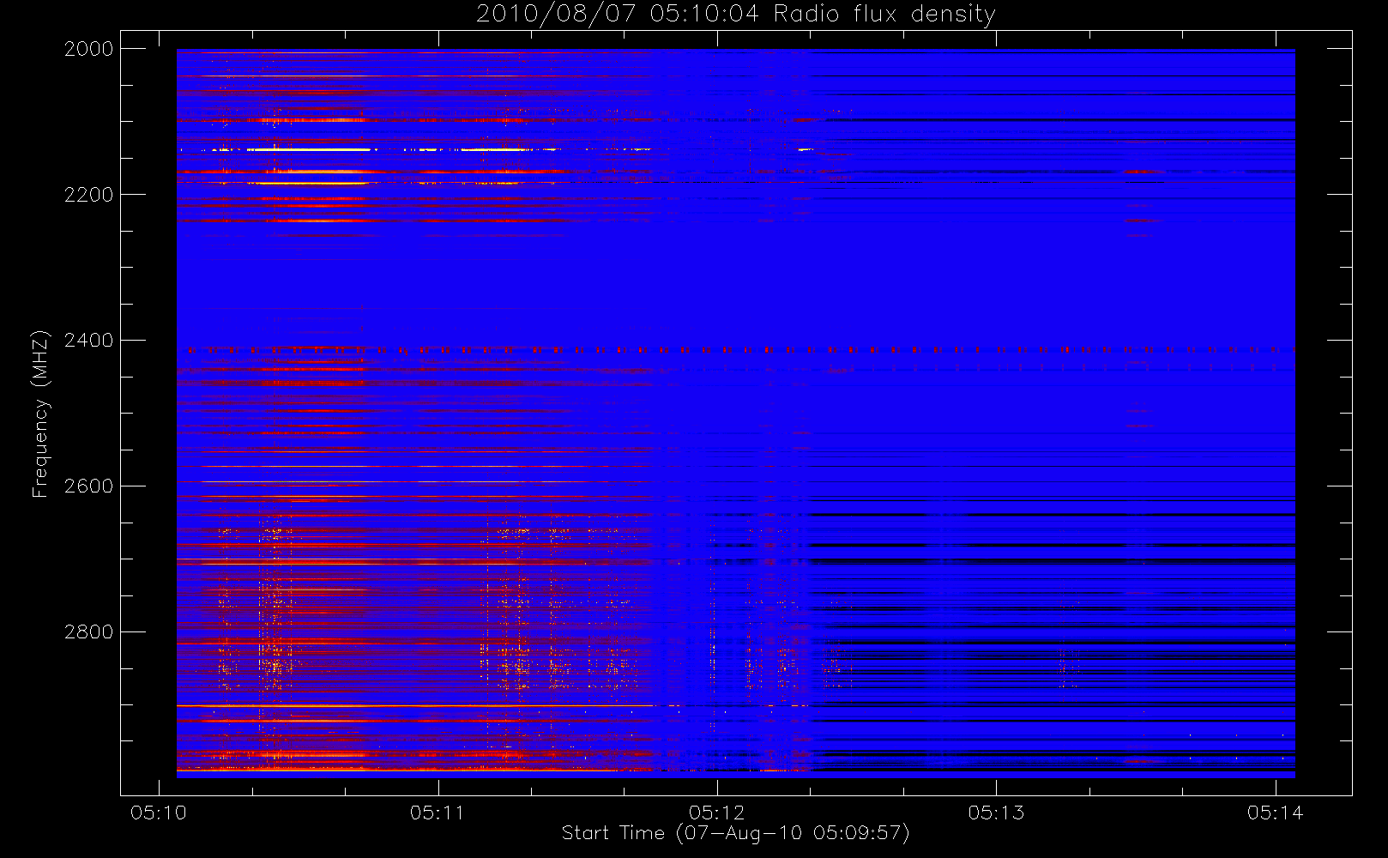The height and width of the screenshot is (858, 1388).
Task: Click the plot title "2010/08/07 05:10:04 Radio flux density"
Action: point(735,15)
